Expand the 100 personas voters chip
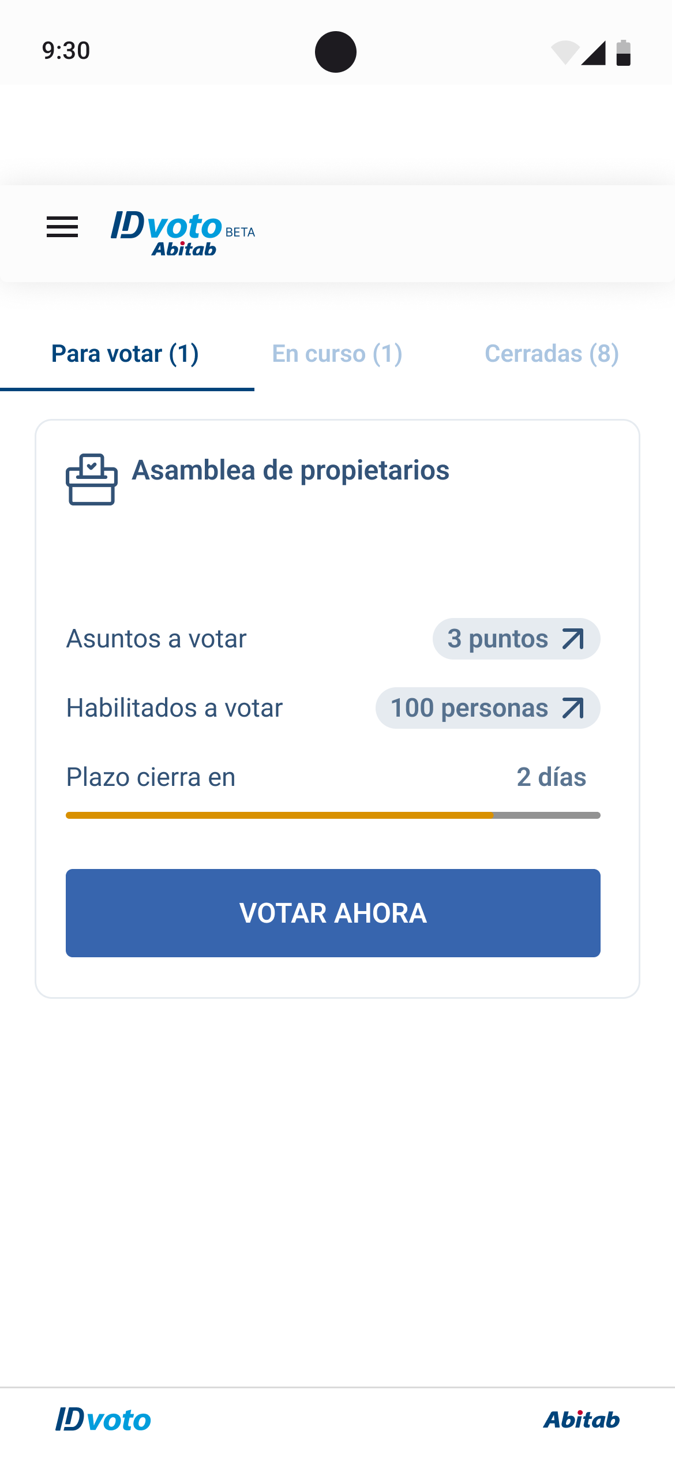The height and width of the screenshot is (1461, 675). (x=470, y=708)
